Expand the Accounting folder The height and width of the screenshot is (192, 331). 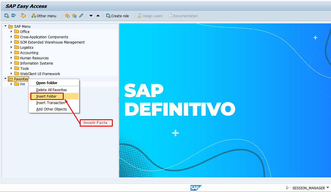point(11,53)
